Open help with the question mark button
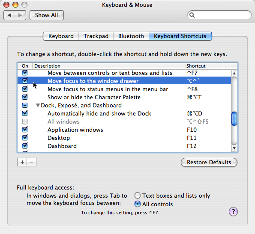This screenshot has width=255, height=234. click(233, 212)
